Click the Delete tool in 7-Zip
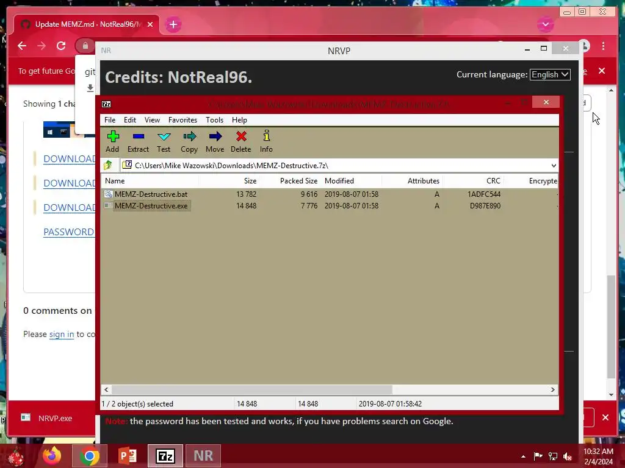625x468 pixels. pyautogui.click(x=240, y=141)
